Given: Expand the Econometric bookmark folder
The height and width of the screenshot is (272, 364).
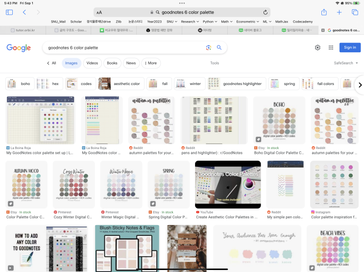Looking at the screenshot, I should pos(247,21).
